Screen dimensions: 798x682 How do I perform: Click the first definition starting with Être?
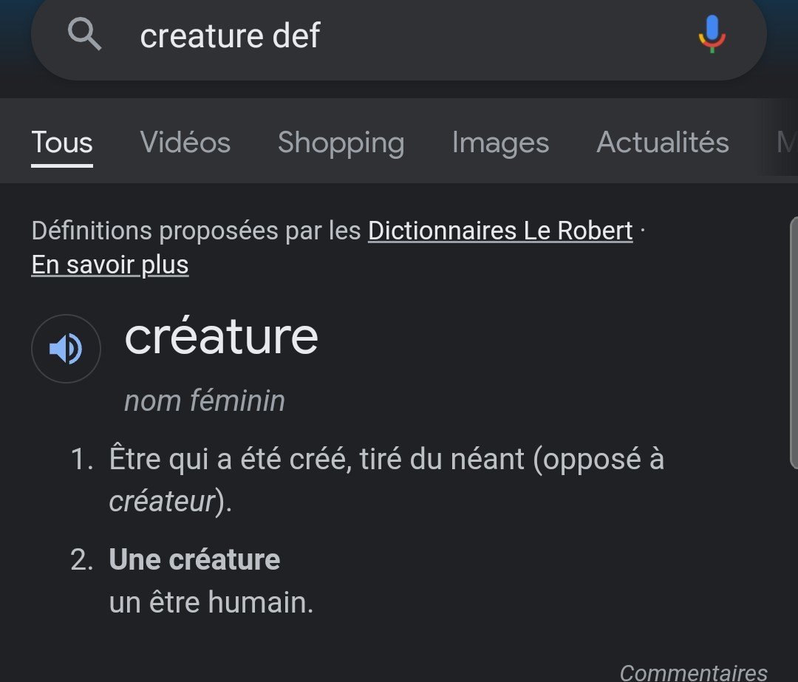tap(386, 459)
